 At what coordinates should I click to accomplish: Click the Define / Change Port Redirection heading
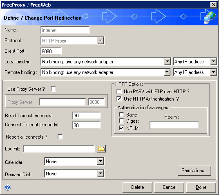point(42,18)
